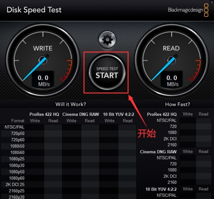This screenshot has width=214, height=199.
Task: Click the Disk Speed Test title
Action: [x=34, y=10]
